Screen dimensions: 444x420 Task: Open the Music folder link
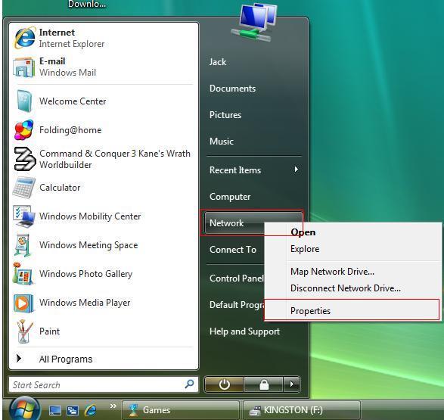[x=222, y=142]
